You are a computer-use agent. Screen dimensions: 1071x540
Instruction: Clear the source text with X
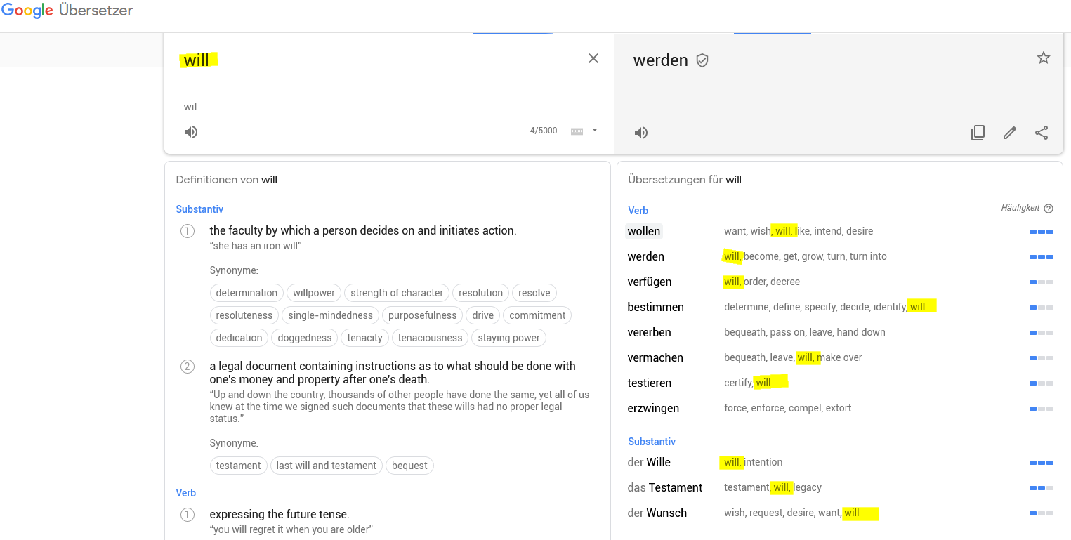[593, 59]
